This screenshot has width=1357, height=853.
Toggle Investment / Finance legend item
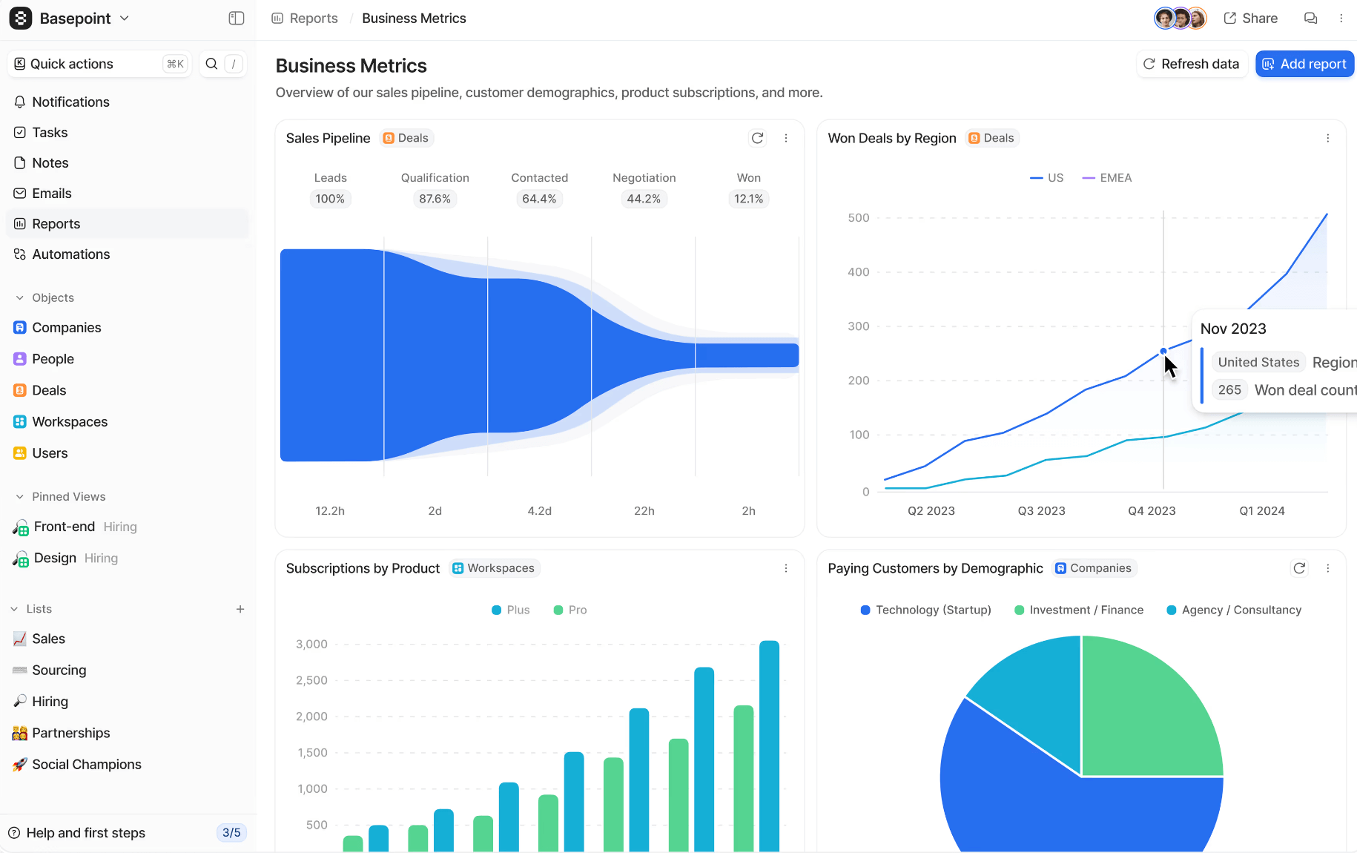(1079, 610)
